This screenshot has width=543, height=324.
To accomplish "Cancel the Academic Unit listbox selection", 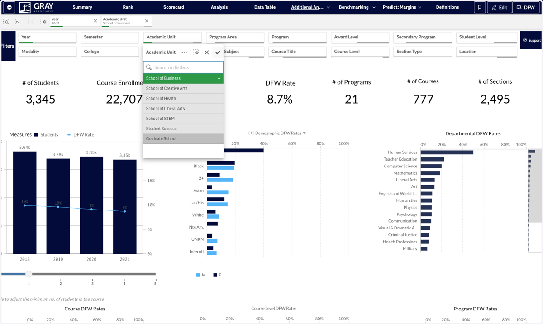I will (207, 52).
